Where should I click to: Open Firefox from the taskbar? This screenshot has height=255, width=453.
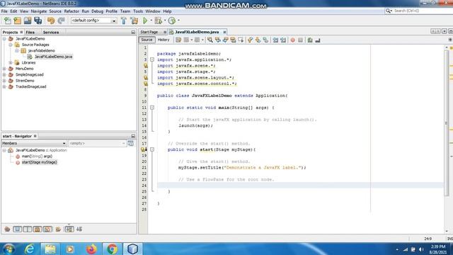[x=91, y=249]
